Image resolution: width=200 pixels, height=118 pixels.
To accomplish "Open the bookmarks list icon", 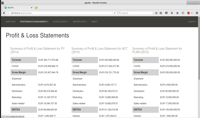I will (x=161, y=13).
